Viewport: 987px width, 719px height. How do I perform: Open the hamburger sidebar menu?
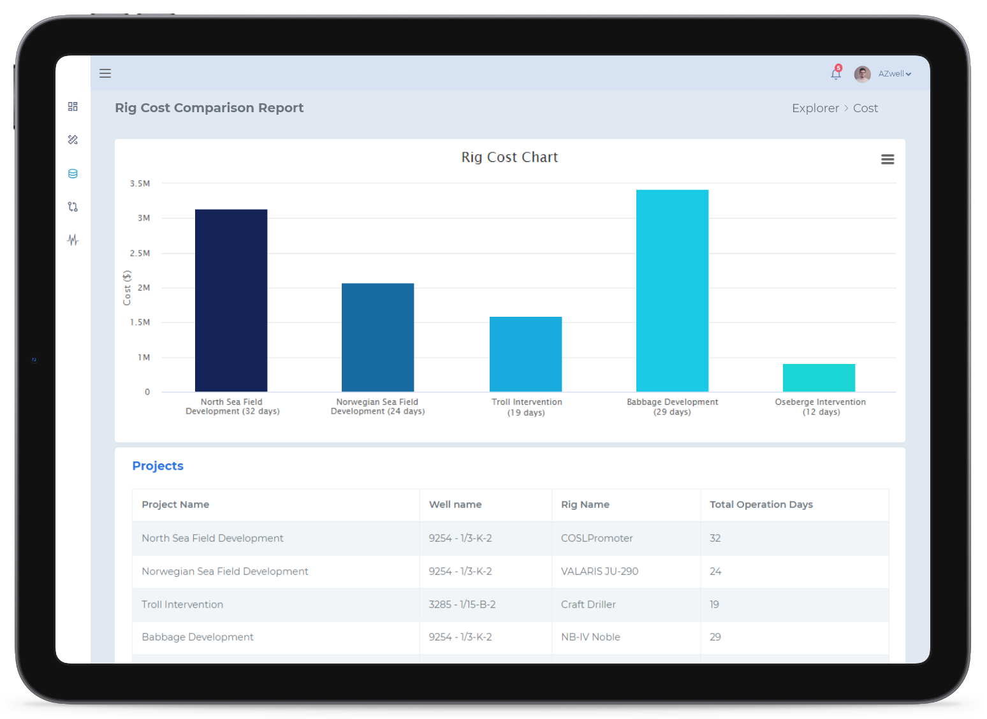pyautogui.click(x=105, y=73)
